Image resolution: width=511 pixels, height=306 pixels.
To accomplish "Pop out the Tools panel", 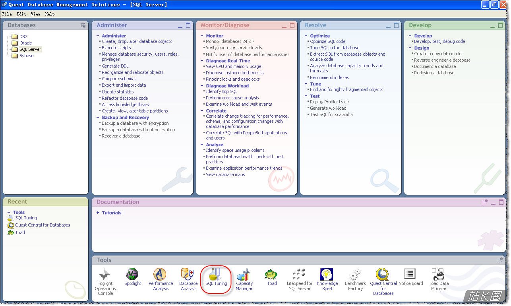I will (500, 260).
